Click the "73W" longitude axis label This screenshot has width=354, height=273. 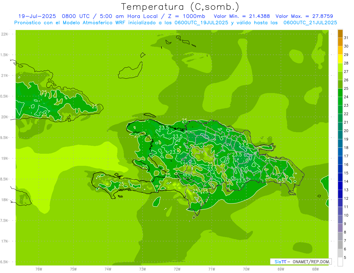(x=142, y=269)
